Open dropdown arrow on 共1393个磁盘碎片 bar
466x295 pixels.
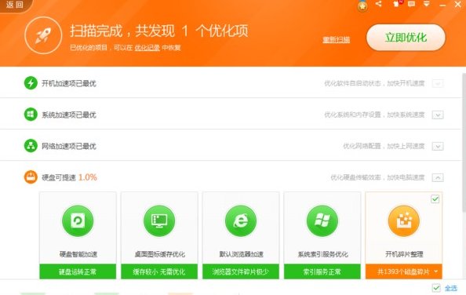435,271
